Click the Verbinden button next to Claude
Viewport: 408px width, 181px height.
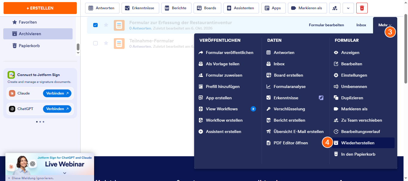pyautogui.click(x=57, y=93)
